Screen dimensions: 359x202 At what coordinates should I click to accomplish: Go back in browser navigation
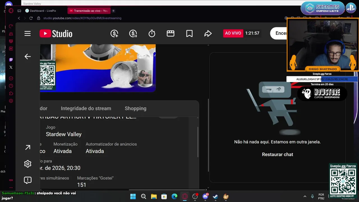tap(19, 18)
